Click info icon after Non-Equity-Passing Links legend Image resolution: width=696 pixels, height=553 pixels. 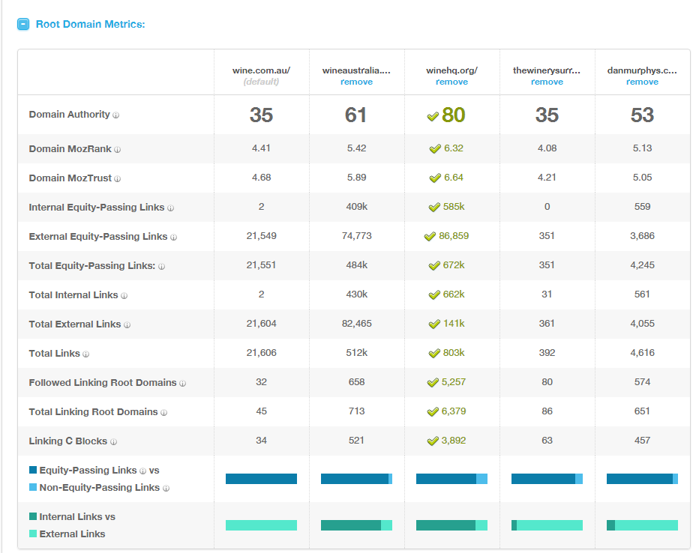pos(166,489)
